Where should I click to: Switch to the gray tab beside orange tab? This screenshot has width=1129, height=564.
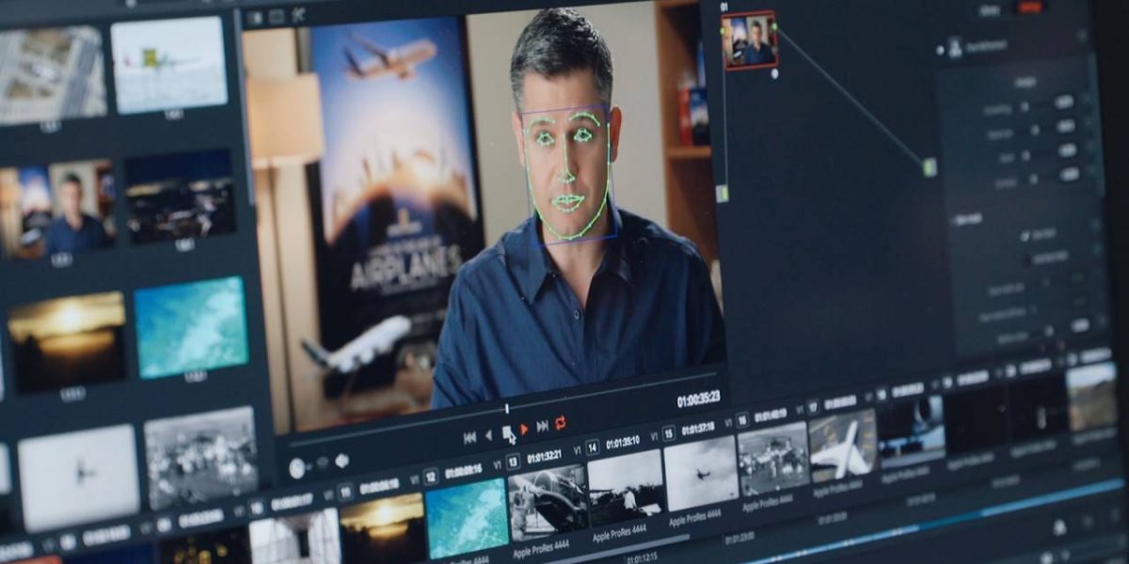(989, 8)
